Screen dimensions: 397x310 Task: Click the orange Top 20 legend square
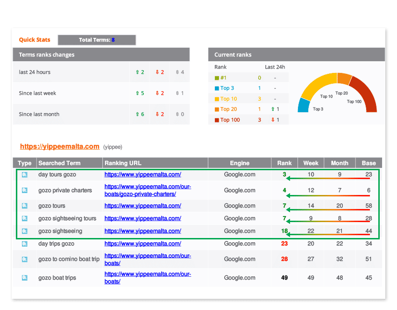[x=217, y=109]
